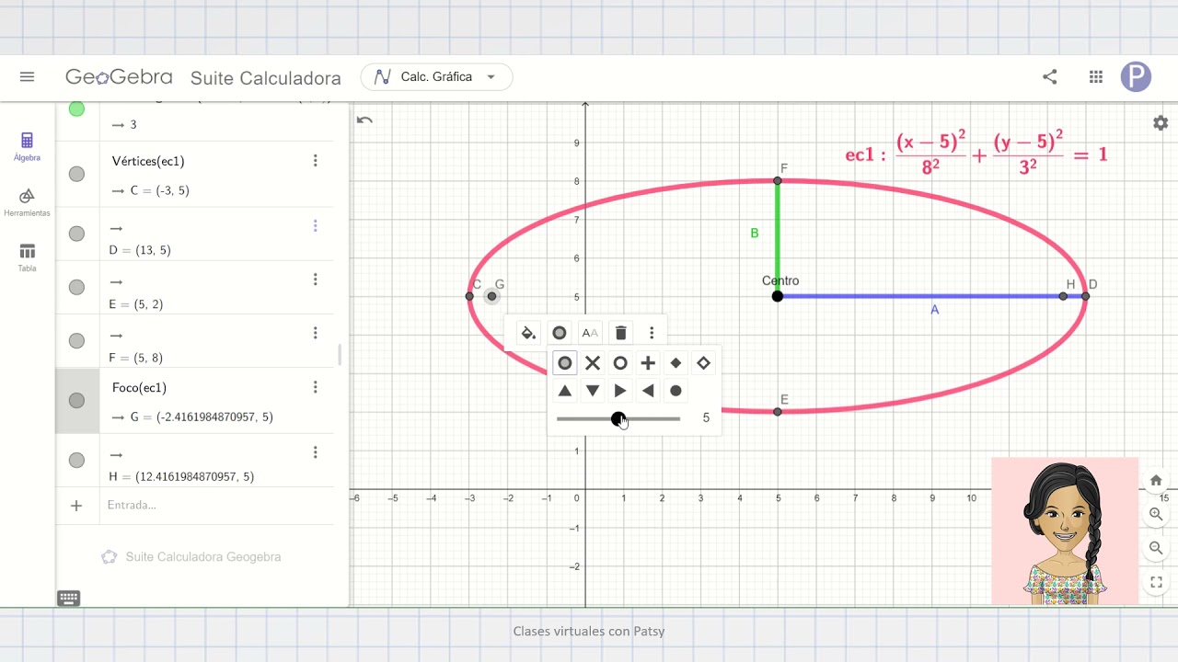Image resolution: width=1178 pixels, height=662 pixels.
Task: Delete object with trash icon
Action: tap(621, 333)
